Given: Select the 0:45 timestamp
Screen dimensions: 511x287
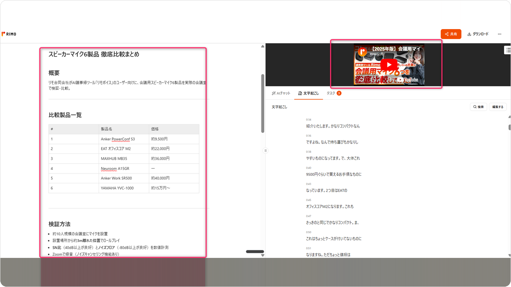Looking at the screenshot, I should click(x=309, y=200).
